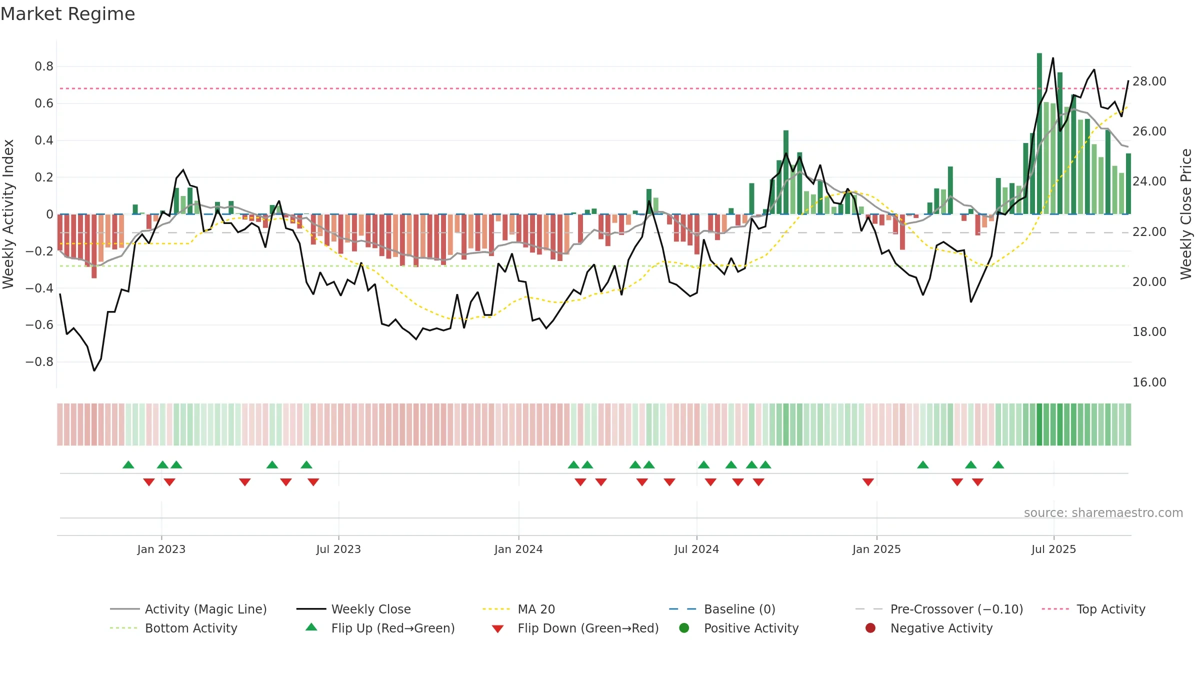The width and height of the screenshot is (1200, 675).
Task: Toggle the Flip Down (Green→Red) legend entry
Action: click(x=575, y=628)
